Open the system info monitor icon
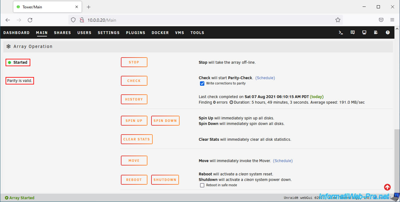The width and height of the screenshot is (400, 202). 364,32
